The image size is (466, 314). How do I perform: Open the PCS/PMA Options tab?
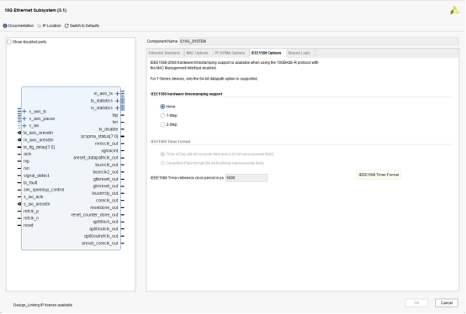pos(230,53)
